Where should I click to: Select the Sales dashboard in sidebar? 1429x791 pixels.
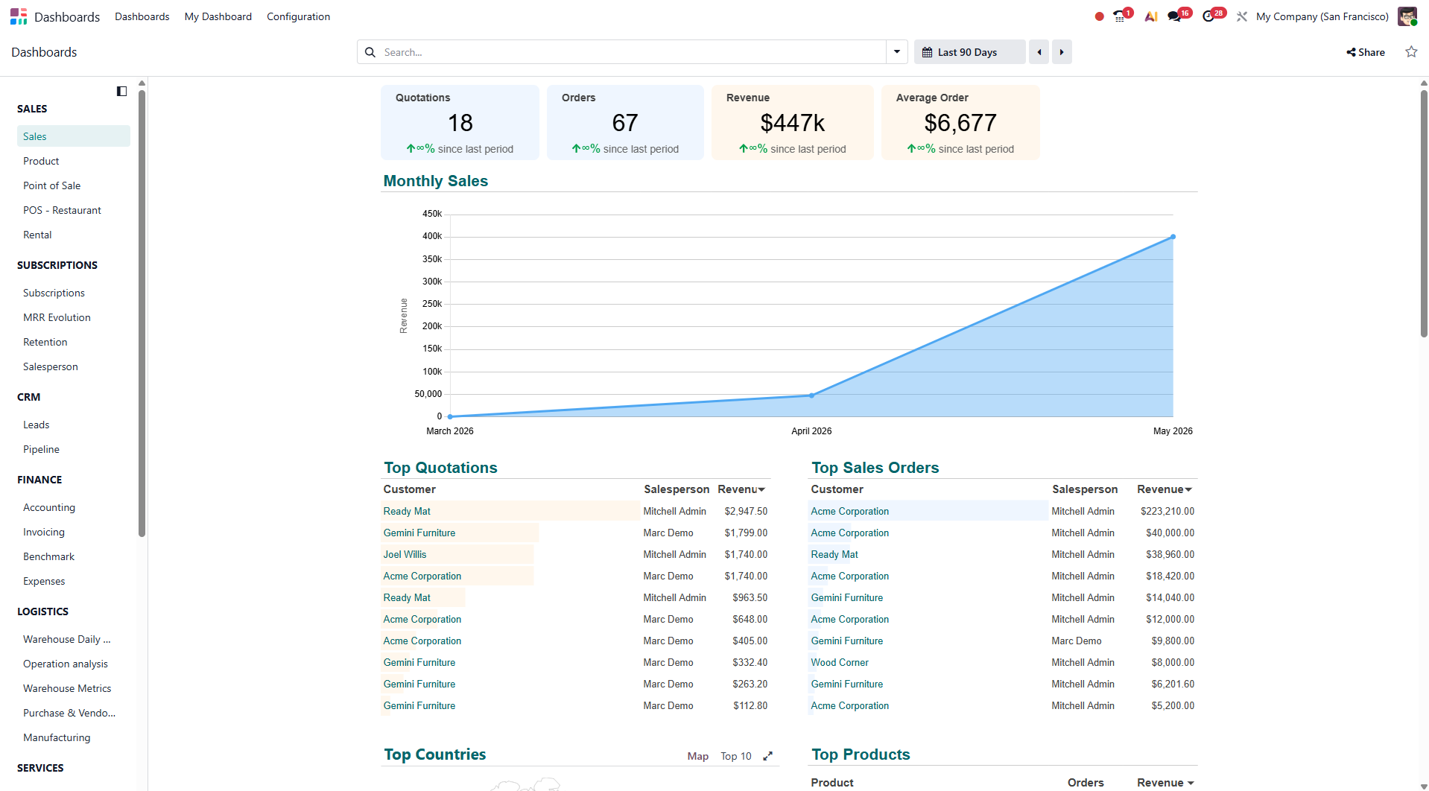(x=74, y=136)
